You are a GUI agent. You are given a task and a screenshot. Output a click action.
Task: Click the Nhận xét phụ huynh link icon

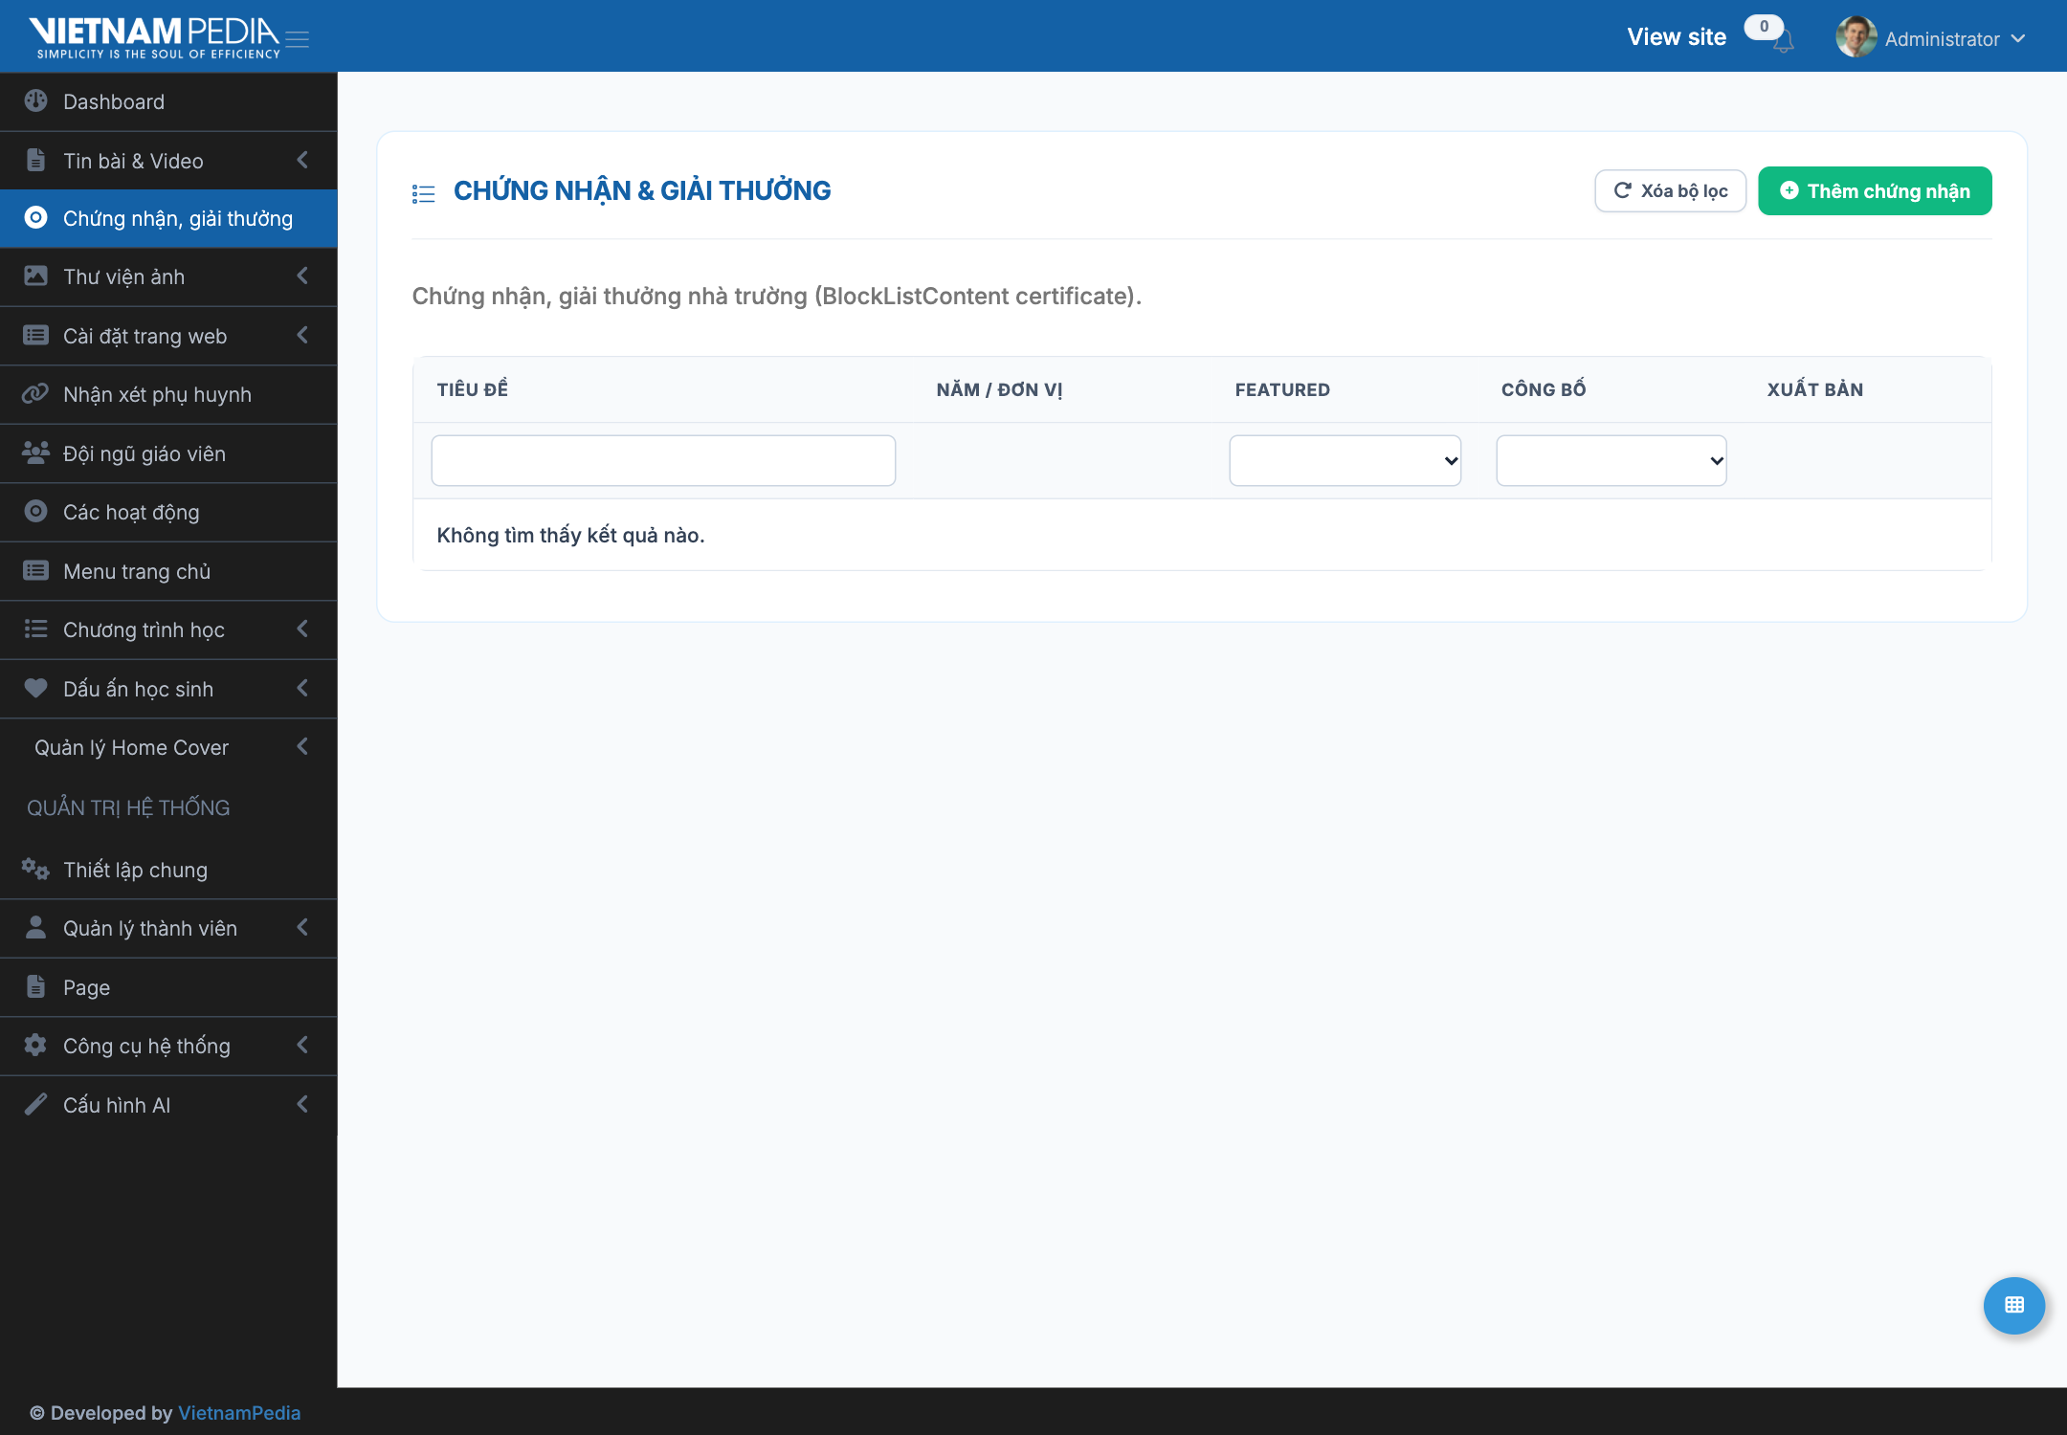coord(35,394)
